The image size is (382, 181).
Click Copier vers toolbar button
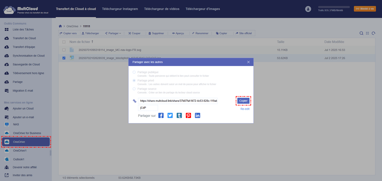(68, 33)
